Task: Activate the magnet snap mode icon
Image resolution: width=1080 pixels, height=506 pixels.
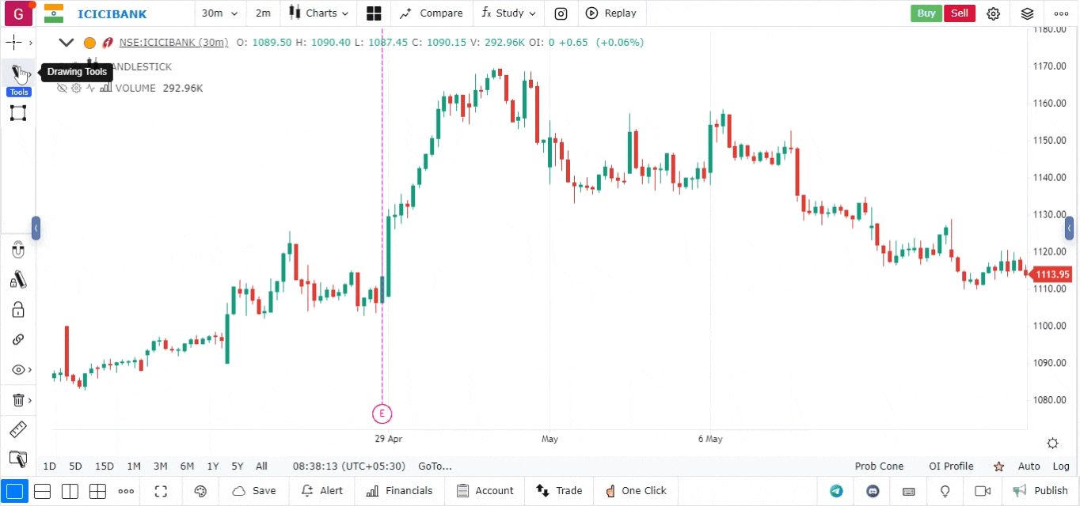Action: pos(18,251)
